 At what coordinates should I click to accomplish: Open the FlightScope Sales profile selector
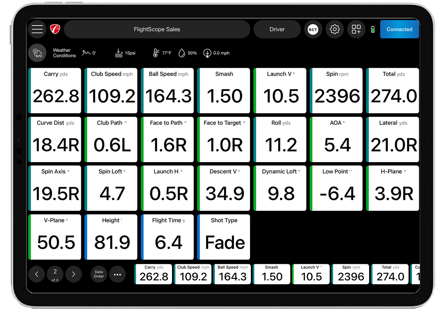point(157,29)
